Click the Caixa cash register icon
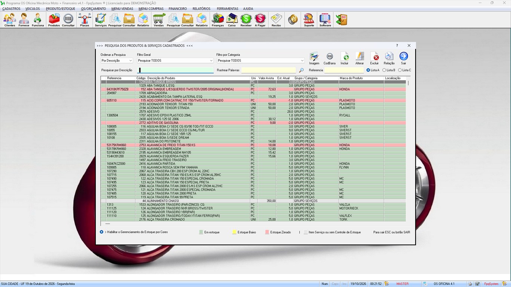The height and width of the screenshot is (287, 511). [232, 20]
